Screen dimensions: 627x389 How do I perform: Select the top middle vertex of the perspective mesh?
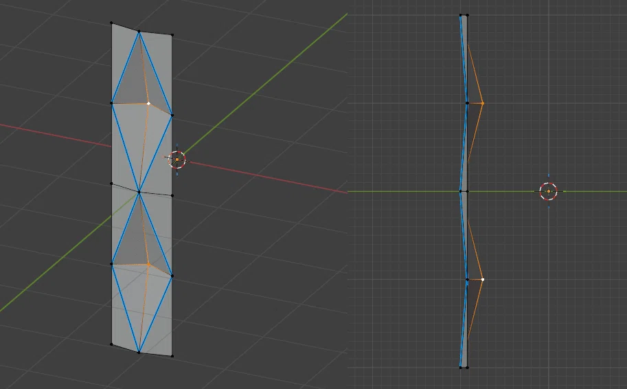(139, 31)
